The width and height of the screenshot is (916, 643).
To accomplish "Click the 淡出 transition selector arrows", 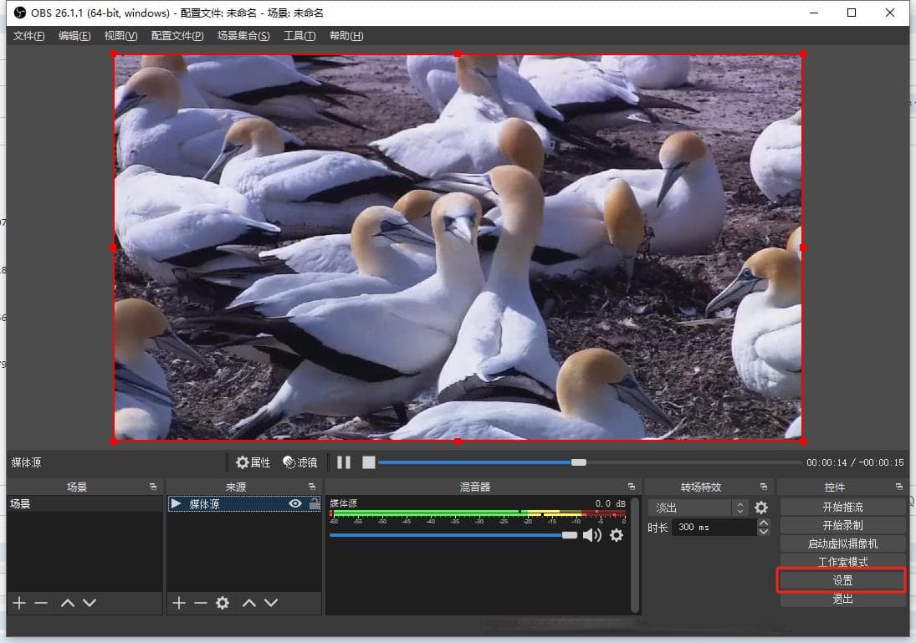I will 740,508.
